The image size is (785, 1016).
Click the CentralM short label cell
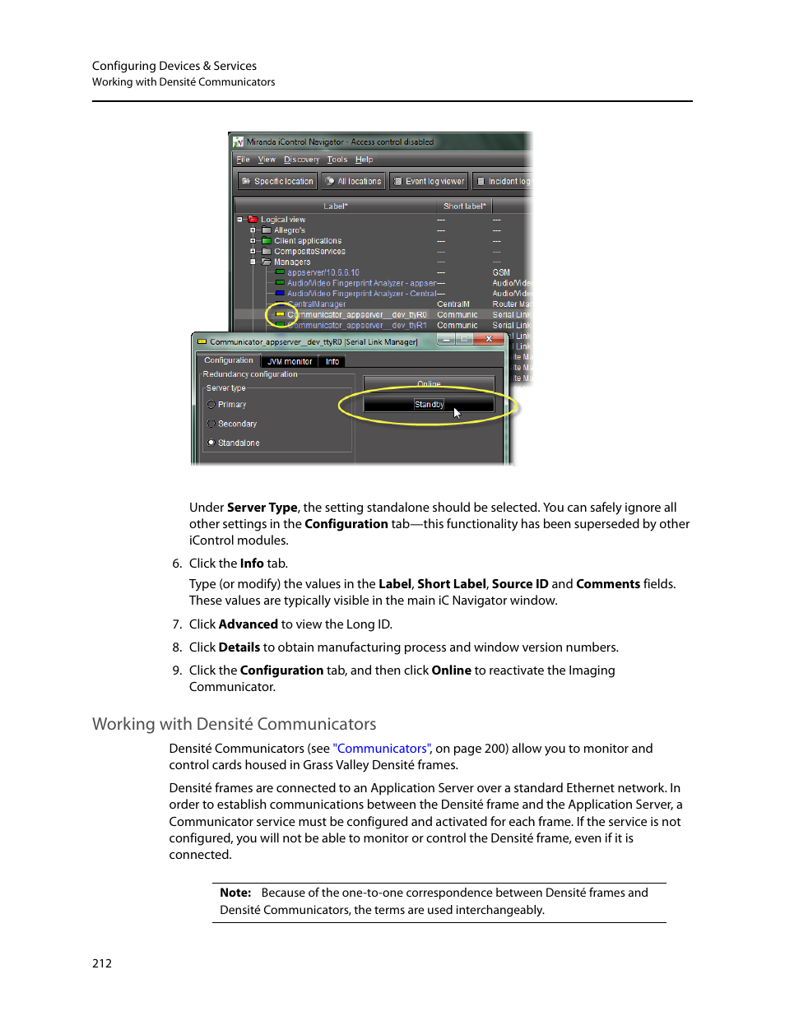tap(453, 304)
